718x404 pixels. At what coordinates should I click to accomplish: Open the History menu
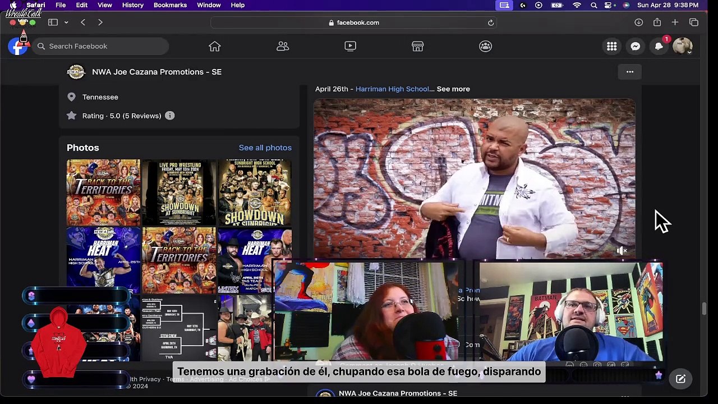pyautogui.click(x=133, y=5)
